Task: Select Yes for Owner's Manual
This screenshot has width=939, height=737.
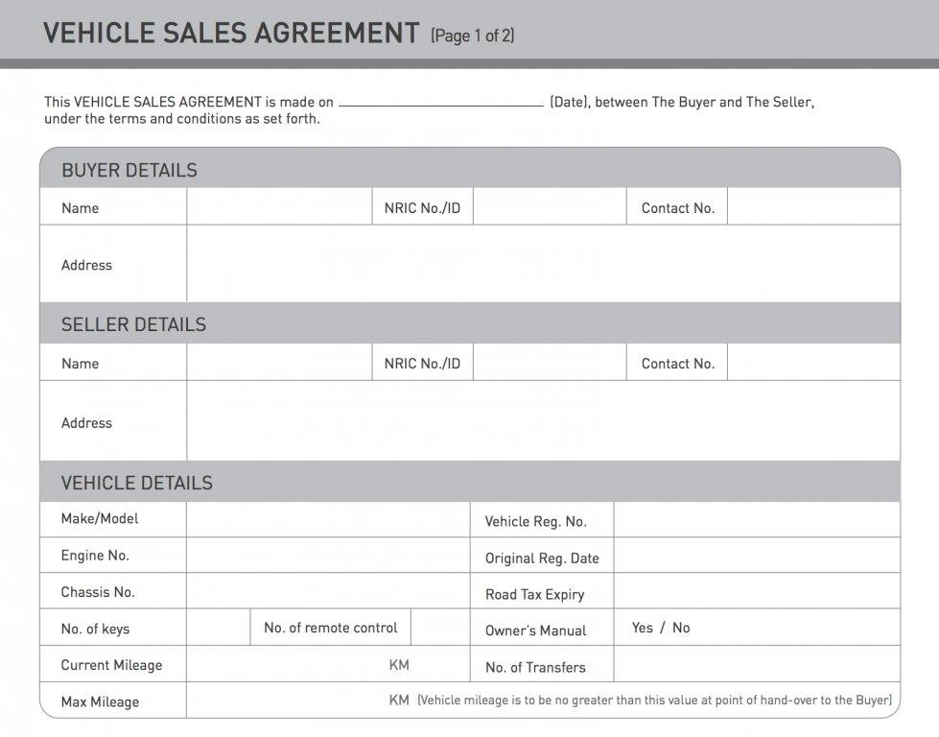Action: [x=643, y=628]
